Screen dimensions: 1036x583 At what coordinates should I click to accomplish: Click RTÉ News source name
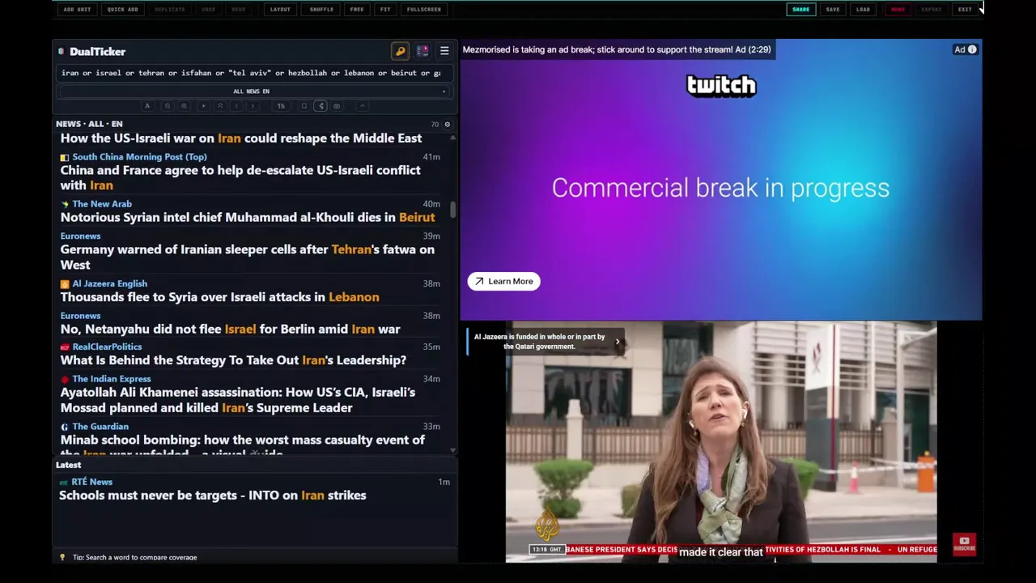tap(91, 482)
